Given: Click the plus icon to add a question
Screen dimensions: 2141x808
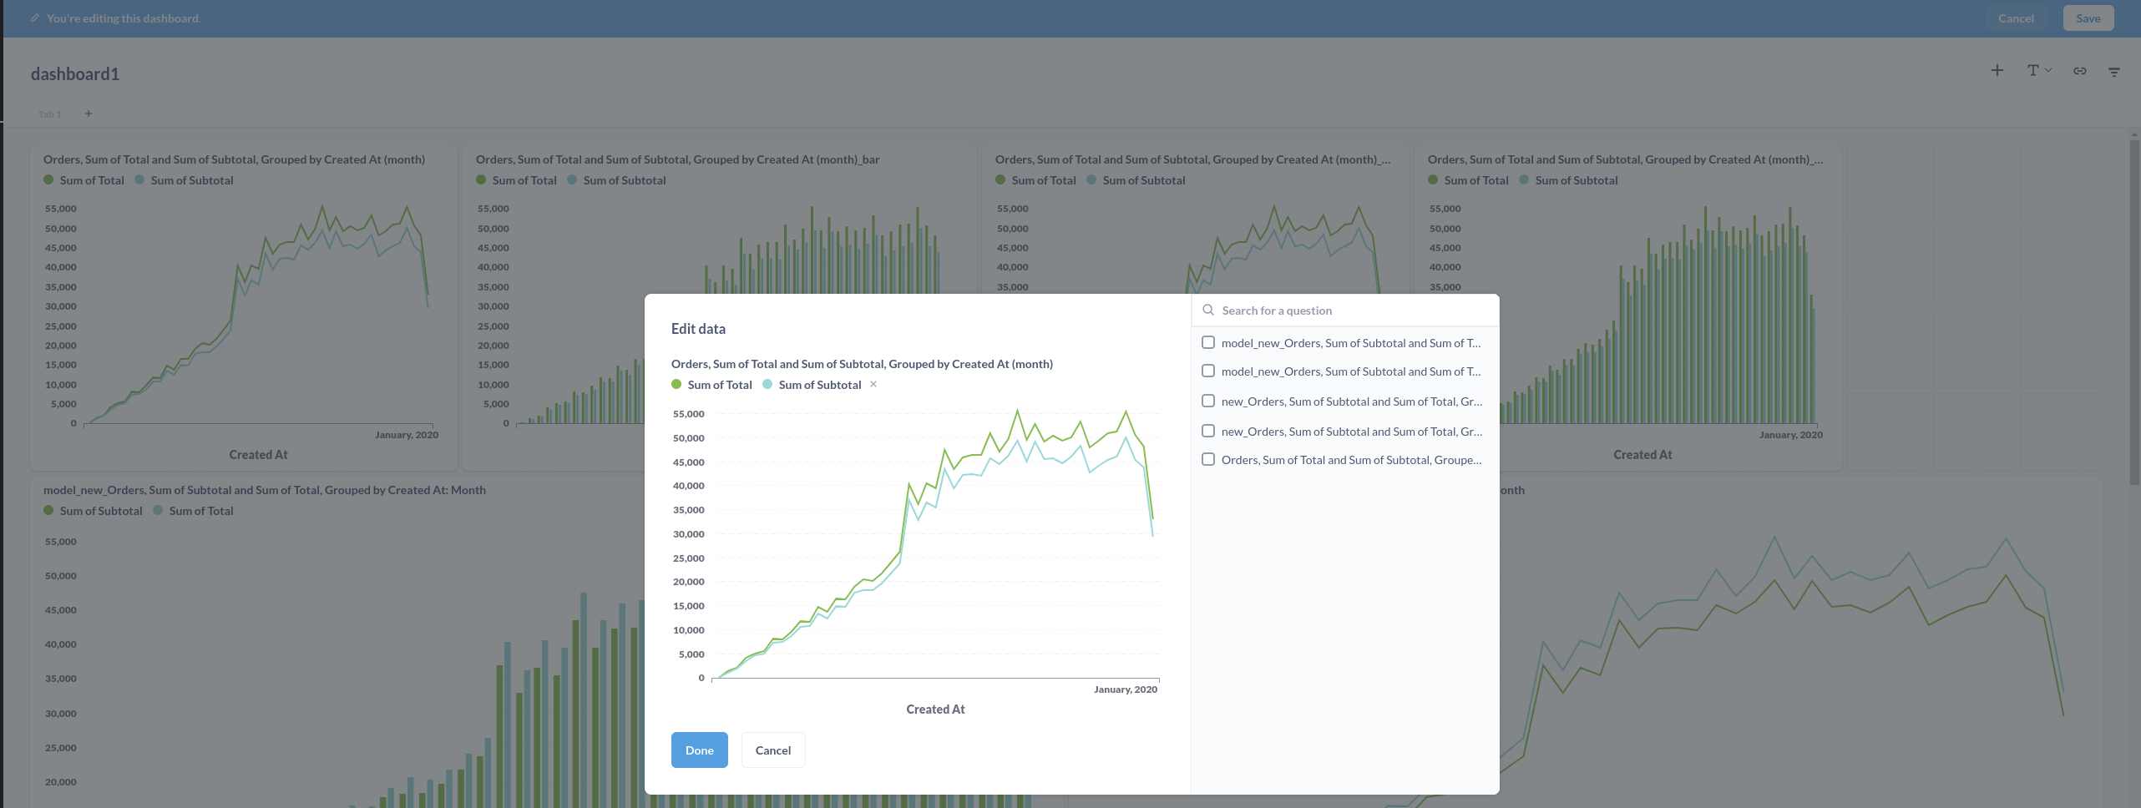Looking at the screenshot, I should [x=1997, y=71].
